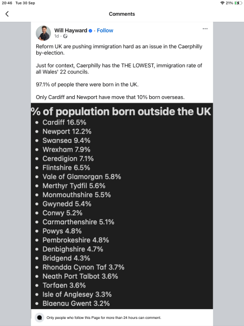Open the Will Hayward profile name link
This screenshot has height=326, width=244.
[x=70, y=30]
